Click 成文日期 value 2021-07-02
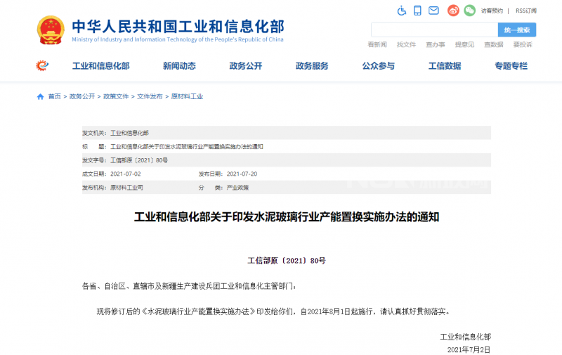Image resolution: width=562 pixels, height=355 pixels. [126, 174]
